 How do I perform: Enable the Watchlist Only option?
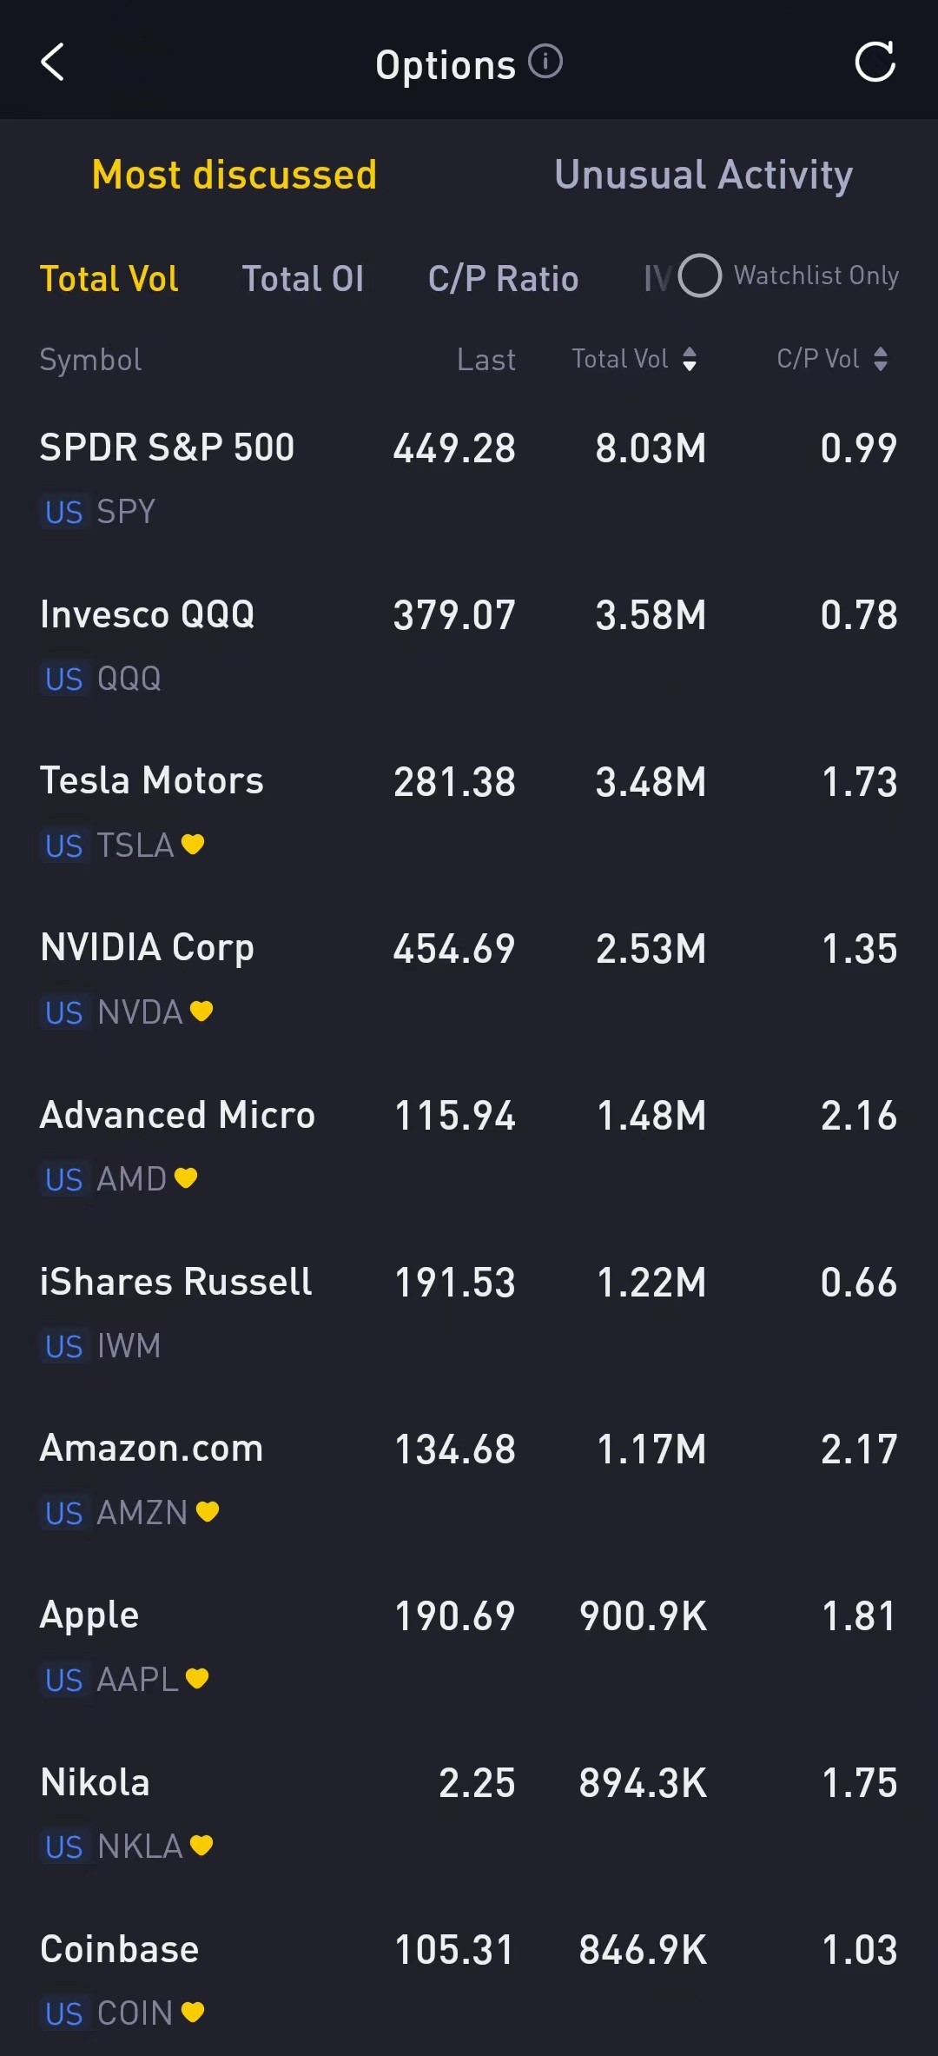pyautogui.click(x=700, y=275)
